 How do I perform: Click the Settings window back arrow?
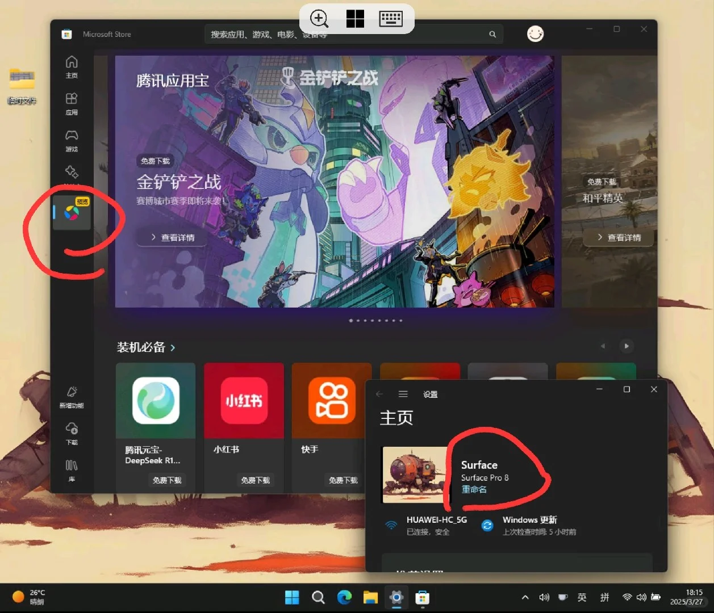coord(379,393)
